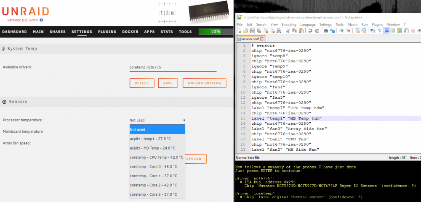Switch to the Docker tab in Unraid
The width and height of the screenshot is (421, 202).
[130, 31]
